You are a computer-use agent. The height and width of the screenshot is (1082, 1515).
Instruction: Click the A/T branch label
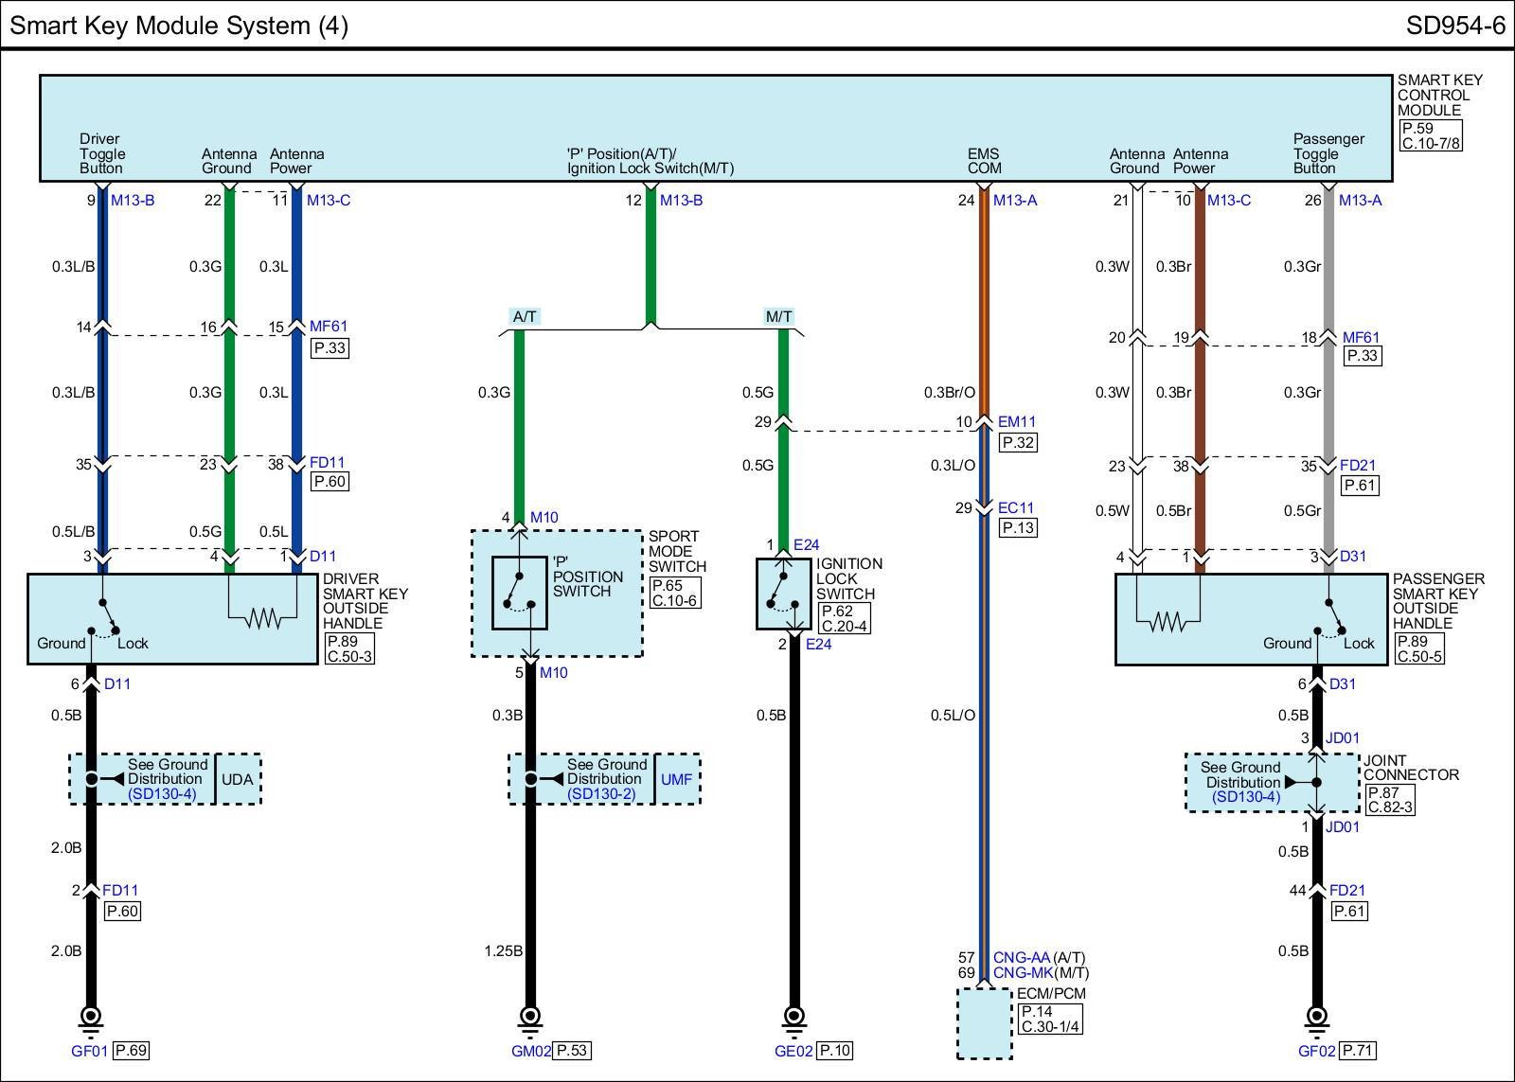525,317
